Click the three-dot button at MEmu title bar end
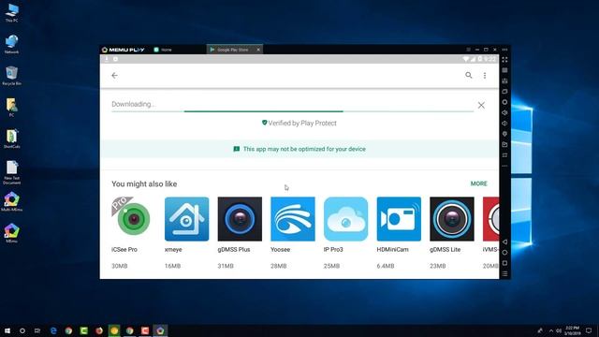This screenshot has height=337, width=599. [x=504, y=50]
